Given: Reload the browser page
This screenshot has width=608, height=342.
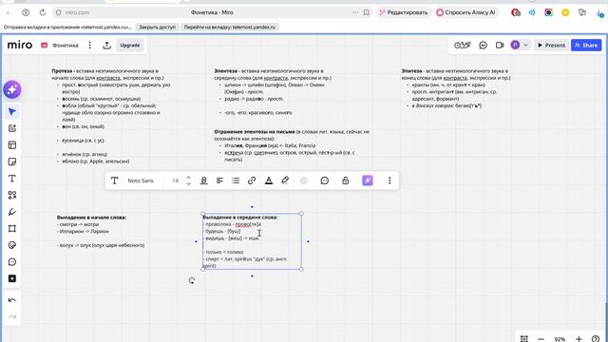Looking at the screenshot, I should click(42, 12).
